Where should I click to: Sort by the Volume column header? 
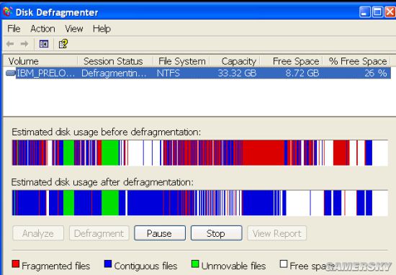[x=40, y=61]
